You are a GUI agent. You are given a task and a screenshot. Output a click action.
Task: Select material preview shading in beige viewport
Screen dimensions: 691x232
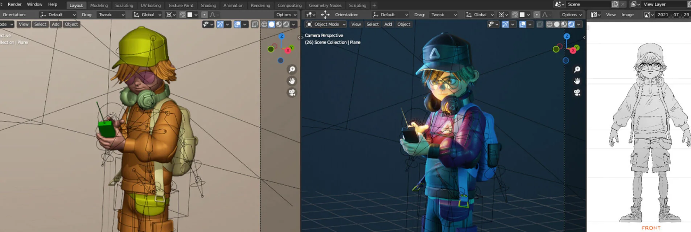(279, 24)
